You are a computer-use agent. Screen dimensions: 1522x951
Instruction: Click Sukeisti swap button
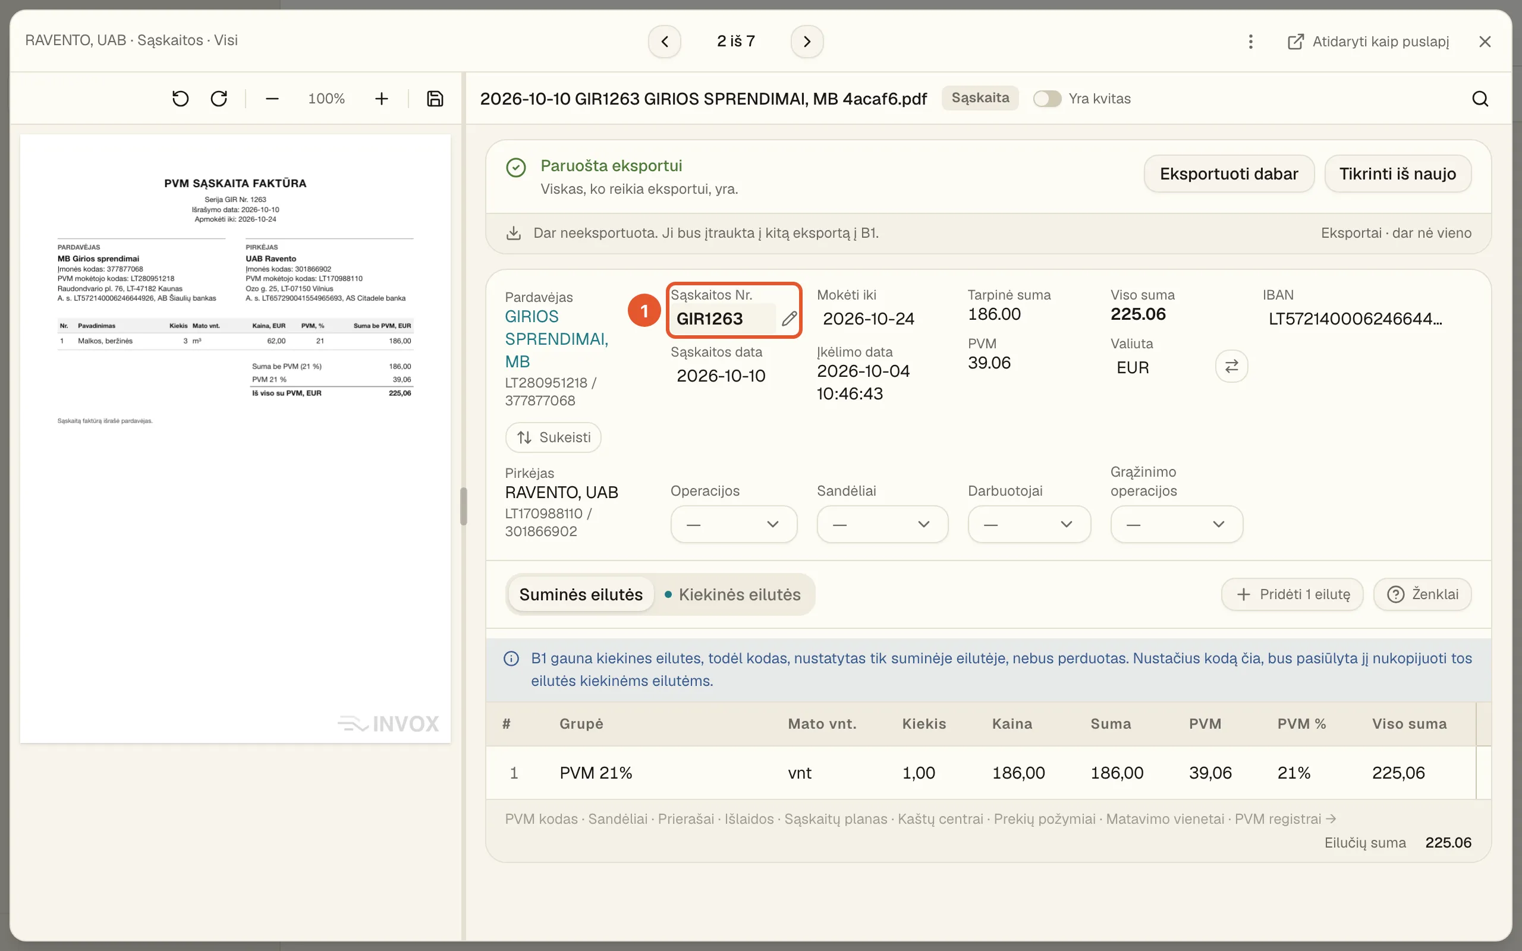coord(553,437)
